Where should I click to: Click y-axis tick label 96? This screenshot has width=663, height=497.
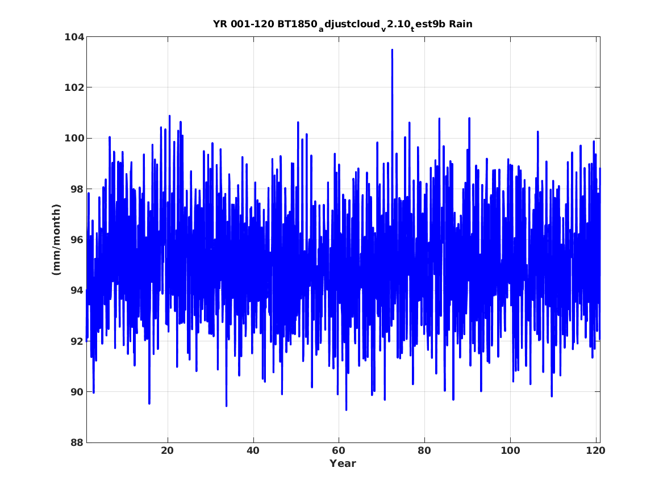coord(77,240)
